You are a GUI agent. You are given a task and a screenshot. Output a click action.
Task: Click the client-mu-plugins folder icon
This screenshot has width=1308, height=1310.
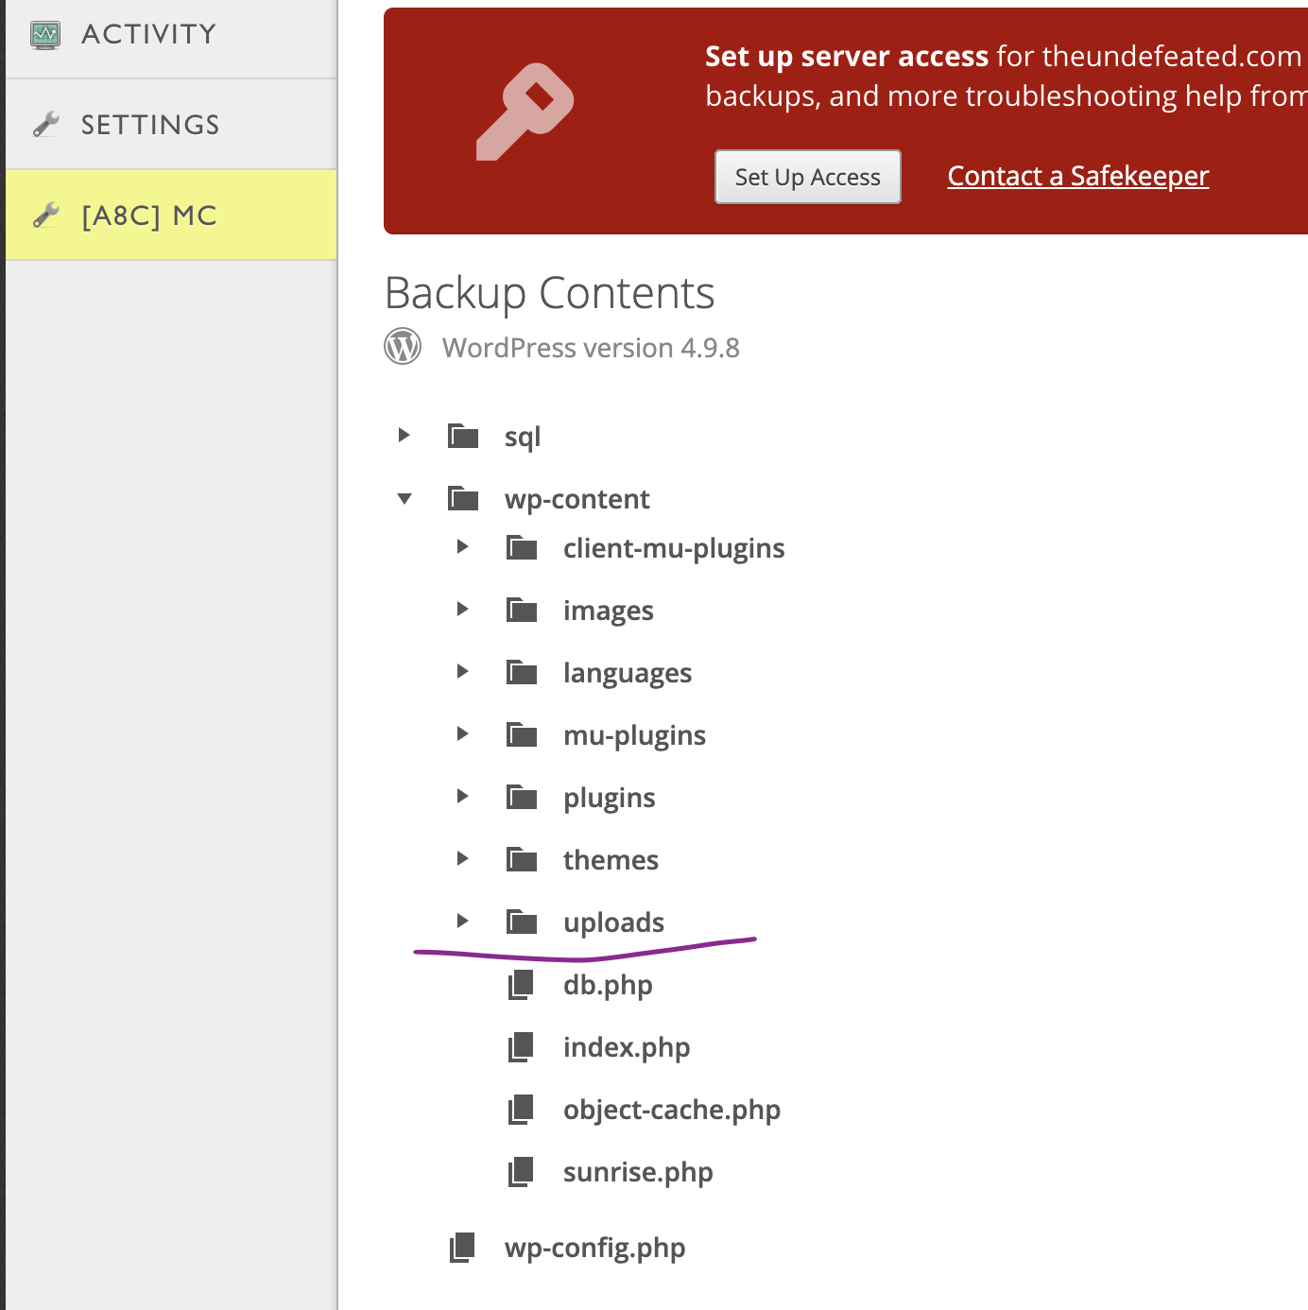(x=522, y=547)
